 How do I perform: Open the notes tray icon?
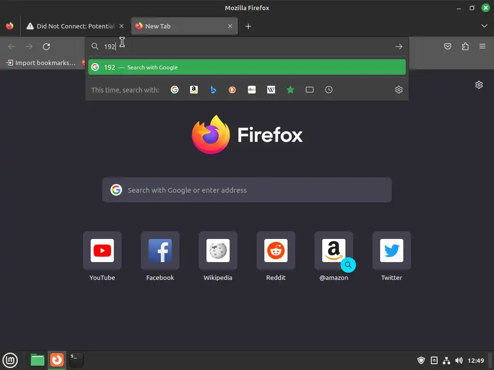point(434,360)
